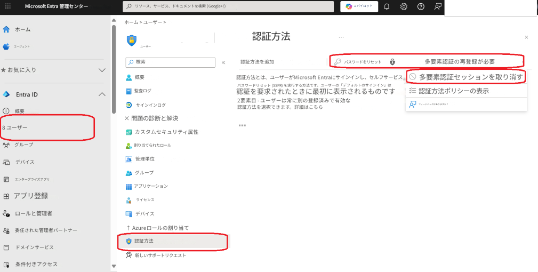Screen dimensions: 538x272
Task: Click the 割り当てられたロール icon
Action: pyautogui.click(x=129, y=146)
